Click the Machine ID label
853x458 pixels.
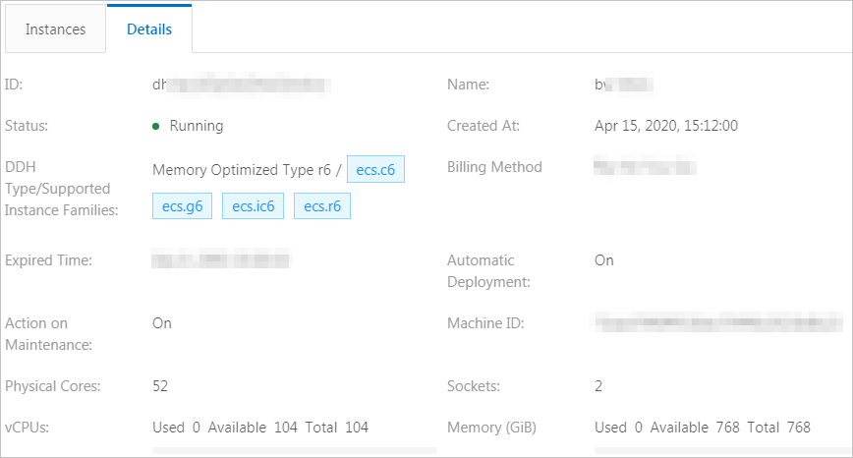[485, 323]
